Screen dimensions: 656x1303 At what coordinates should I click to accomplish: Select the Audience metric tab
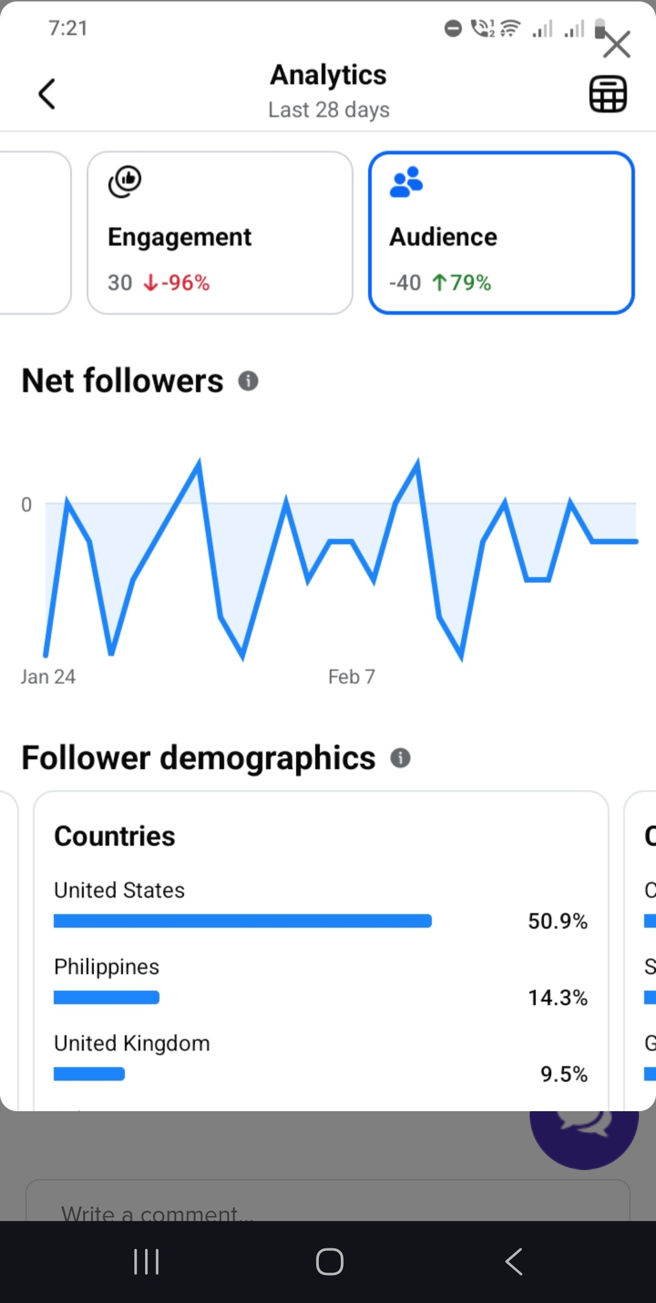coord(501,233)
